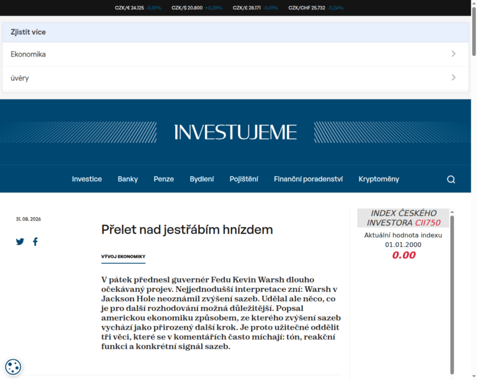
Task: Open the Investice menu item
Action: click(x=87, y=179)
